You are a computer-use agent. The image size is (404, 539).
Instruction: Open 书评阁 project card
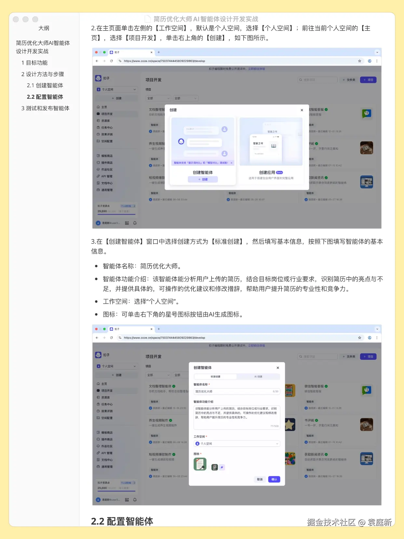tap(339, 431)
